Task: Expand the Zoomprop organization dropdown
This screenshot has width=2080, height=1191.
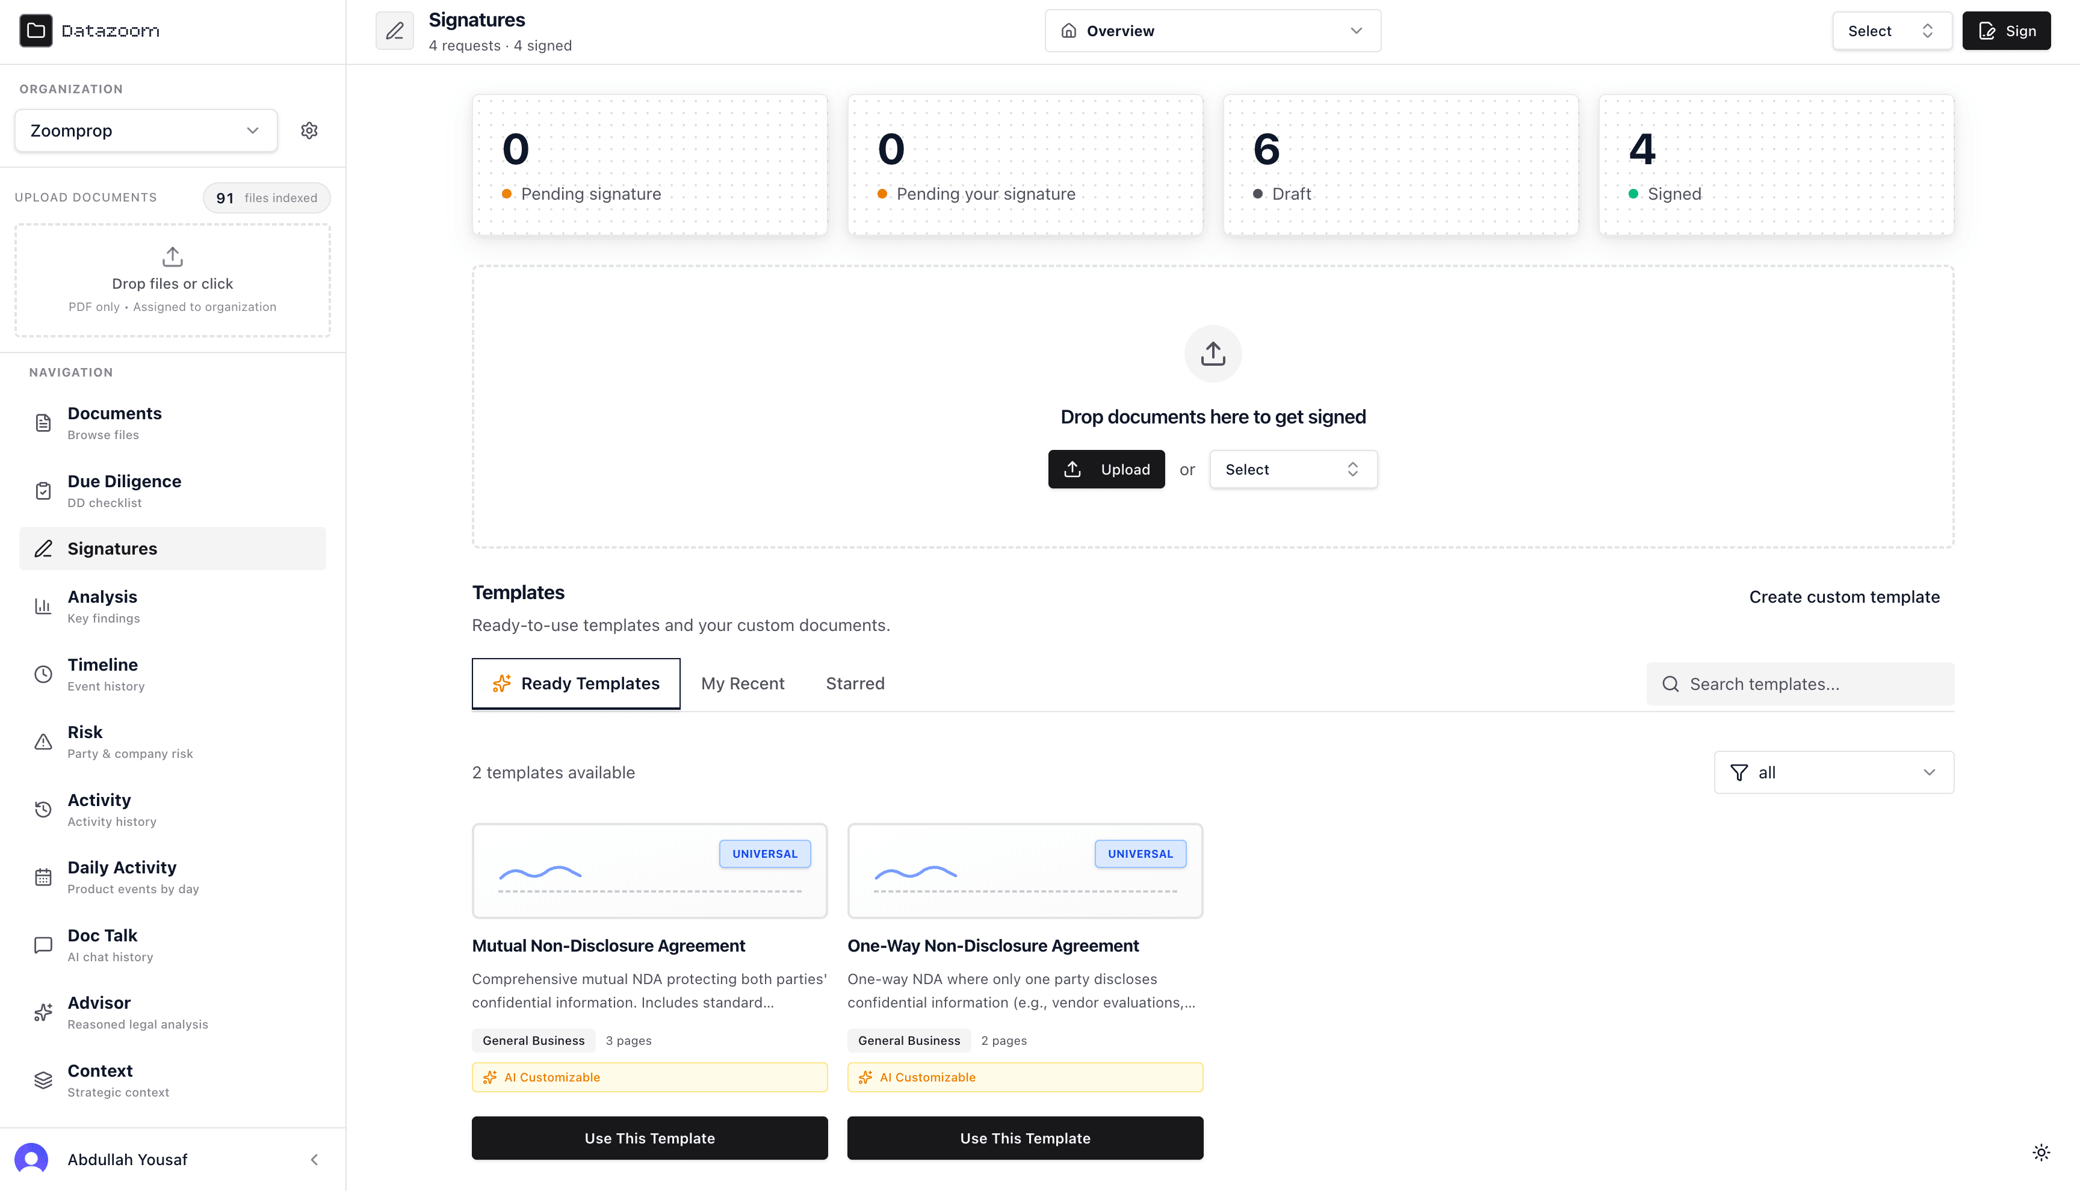Action: click(x=146, y=131)
